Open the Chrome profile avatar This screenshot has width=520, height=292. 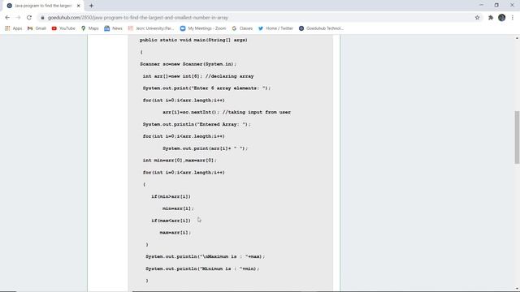502,18
